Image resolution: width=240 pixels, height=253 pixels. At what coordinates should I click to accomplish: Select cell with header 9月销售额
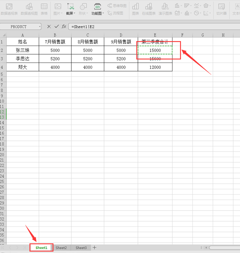pos(121,42)
